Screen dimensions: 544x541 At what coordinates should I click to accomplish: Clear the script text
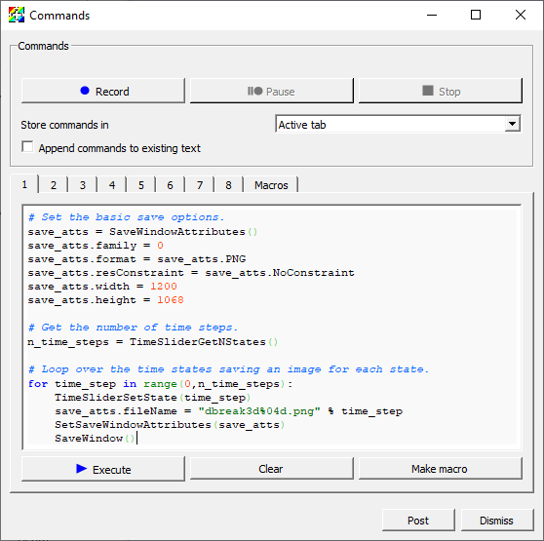[x=272, y=469]
